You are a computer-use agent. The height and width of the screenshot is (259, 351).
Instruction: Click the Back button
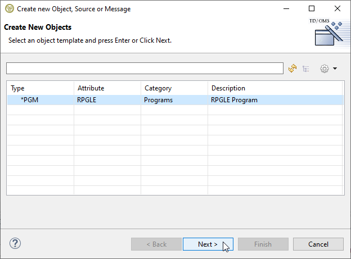(x=156, y=244)
